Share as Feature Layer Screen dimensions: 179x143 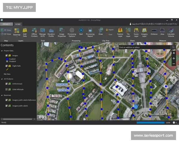[x=120, y=32]
